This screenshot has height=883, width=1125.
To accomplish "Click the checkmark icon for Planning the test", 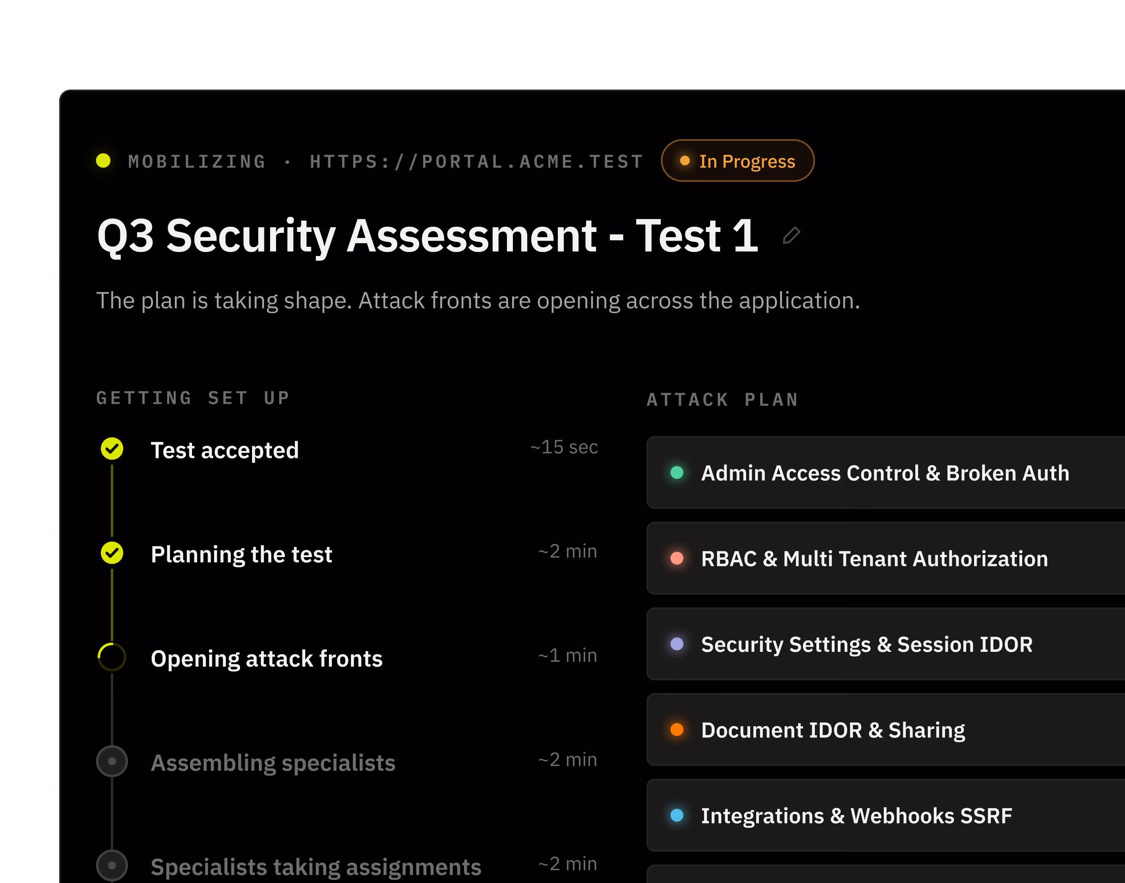I will pyautogui.click(x=112, y=553).
